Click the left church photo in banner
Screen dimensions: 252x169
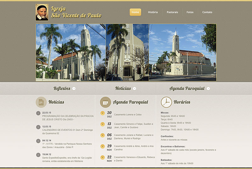coord(71,52)
